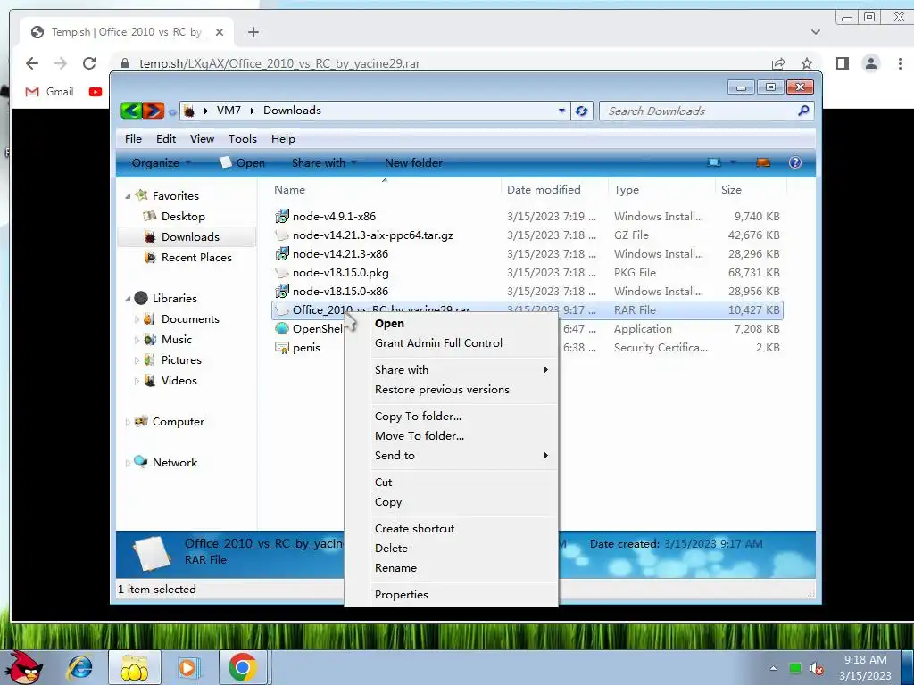
Task: Launch Internet Explorer from taskbar
Action: (79, 667)
